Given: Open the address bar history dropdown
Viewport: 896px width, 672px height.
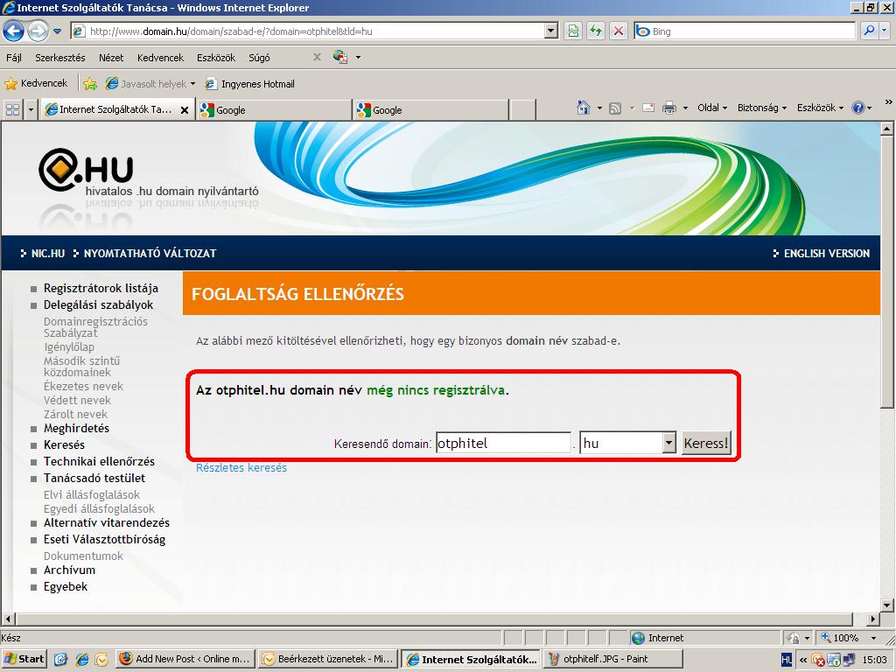Looking at the screenshot, I should click(x=550, y=31).
